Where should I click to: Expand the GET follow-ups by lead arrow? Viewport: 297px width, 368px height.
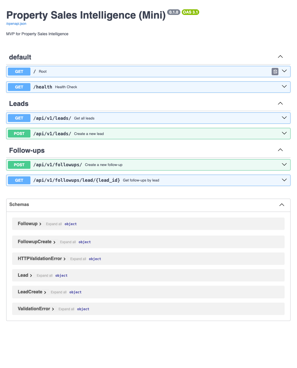click(284, 180)
